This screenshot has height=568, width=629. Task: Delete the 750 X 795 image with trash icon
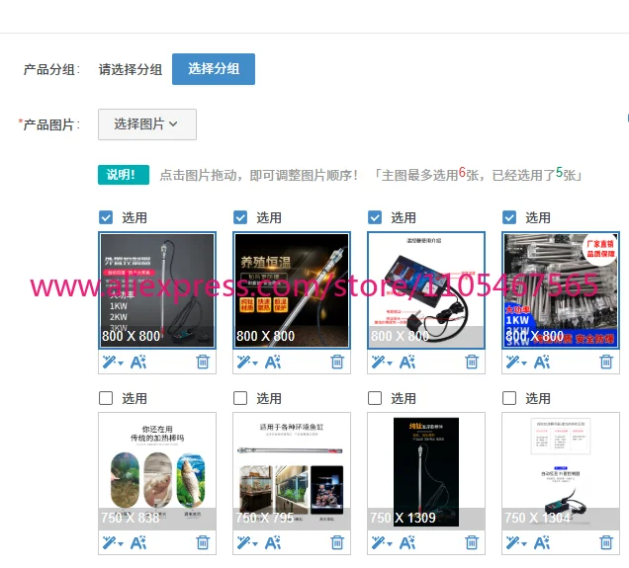[x=337, y=542]
